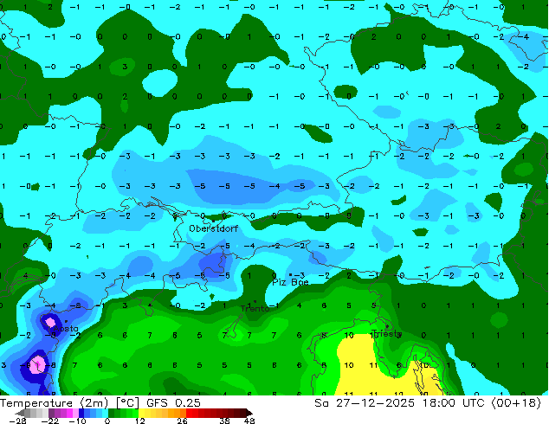Select the Trieste city label

point(386,333)
